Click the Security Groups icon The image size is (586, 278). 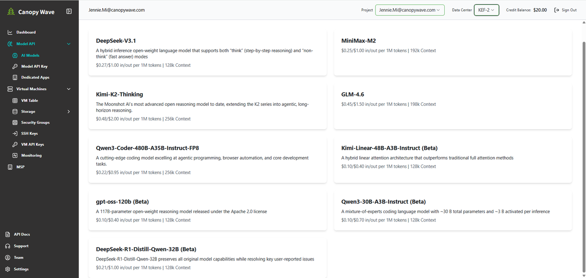point(15,122)
